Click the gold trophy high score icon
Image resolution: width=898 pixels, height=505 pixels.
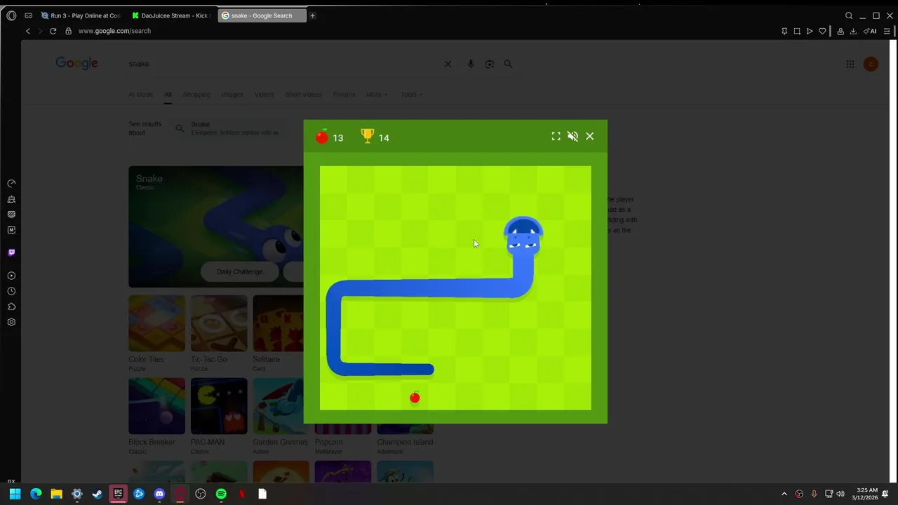(367, 136)
